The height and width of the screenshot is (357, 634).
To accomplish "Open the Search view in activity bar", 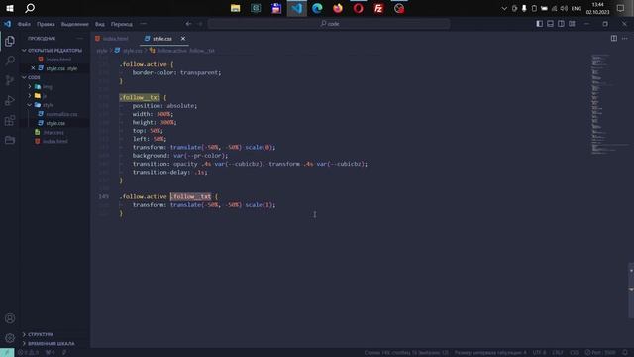I will [10, 60].
